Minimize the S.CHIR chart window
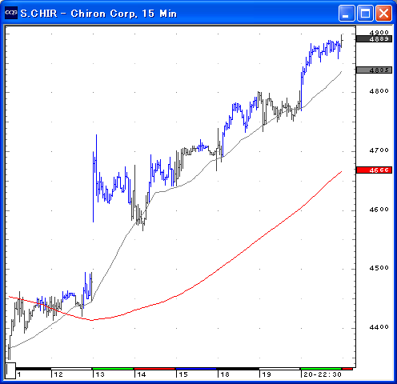 [x=347, y=13]
